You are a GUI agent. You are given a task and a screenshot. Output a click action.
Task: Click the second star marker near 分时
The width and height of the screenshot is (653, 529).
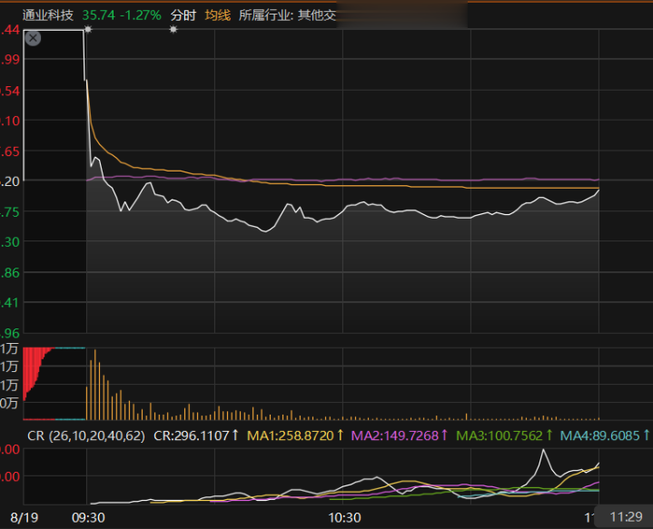point(173,30)
